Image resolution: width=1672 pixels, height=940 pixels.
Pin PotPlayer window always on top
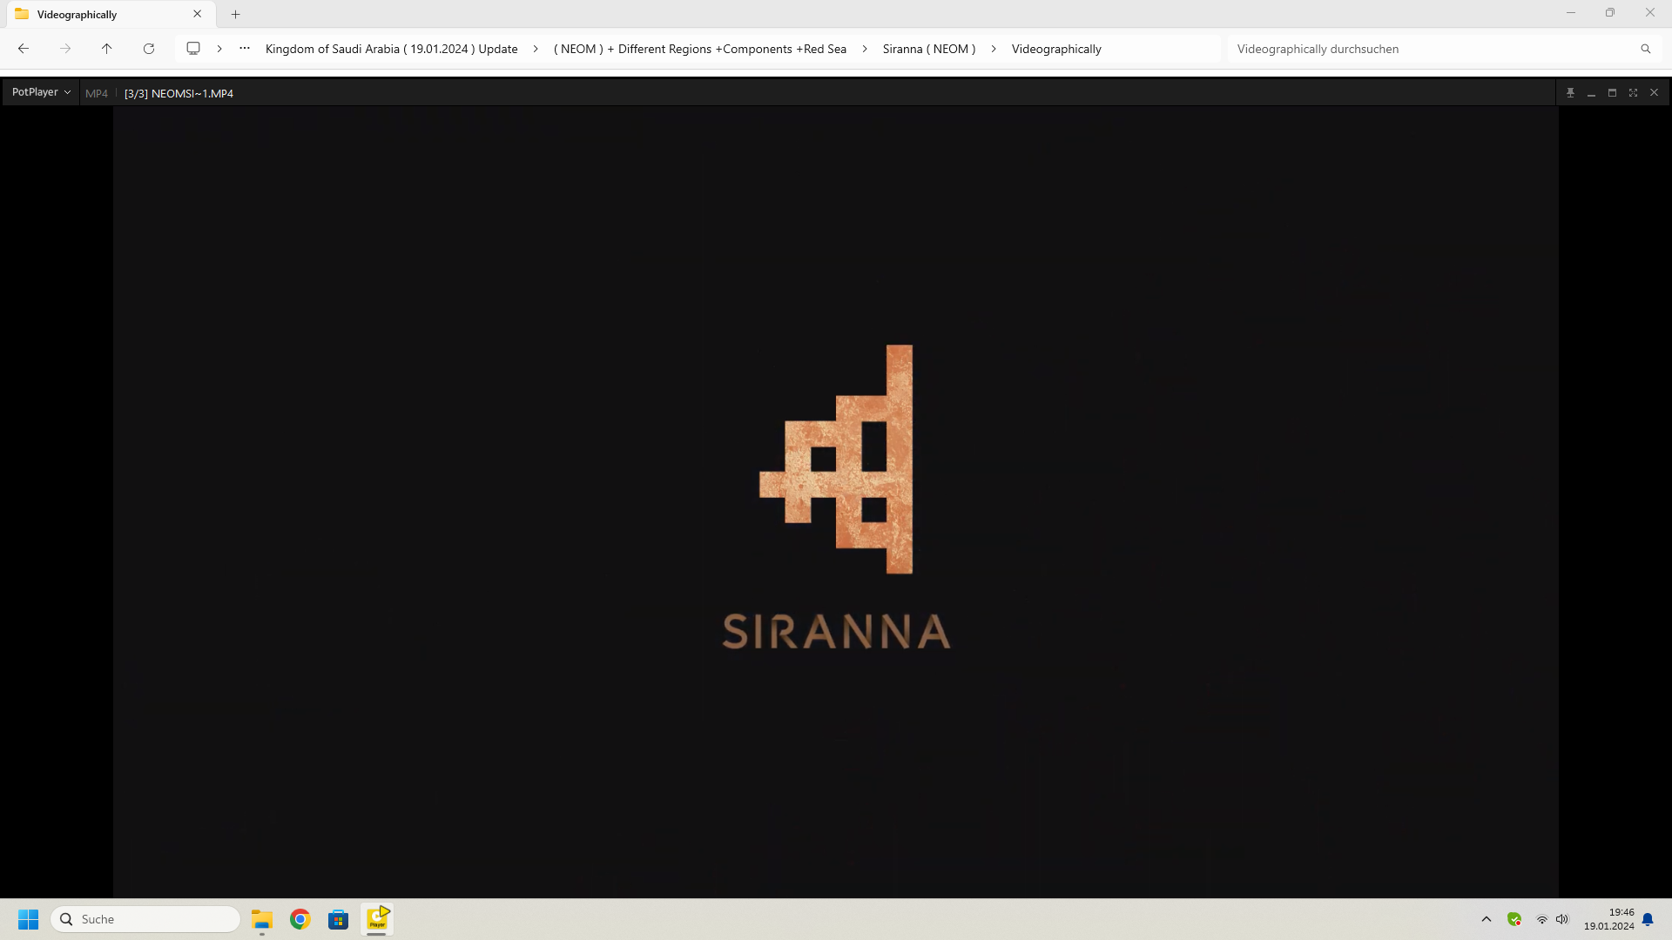tap(1570, 92)
